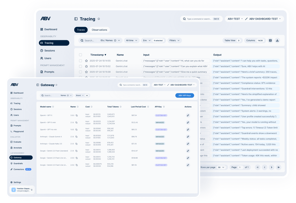Viewport: 296px width, 203px height.
Task: Select all traces using the header checkbox
Action: (x=80, y=55)
